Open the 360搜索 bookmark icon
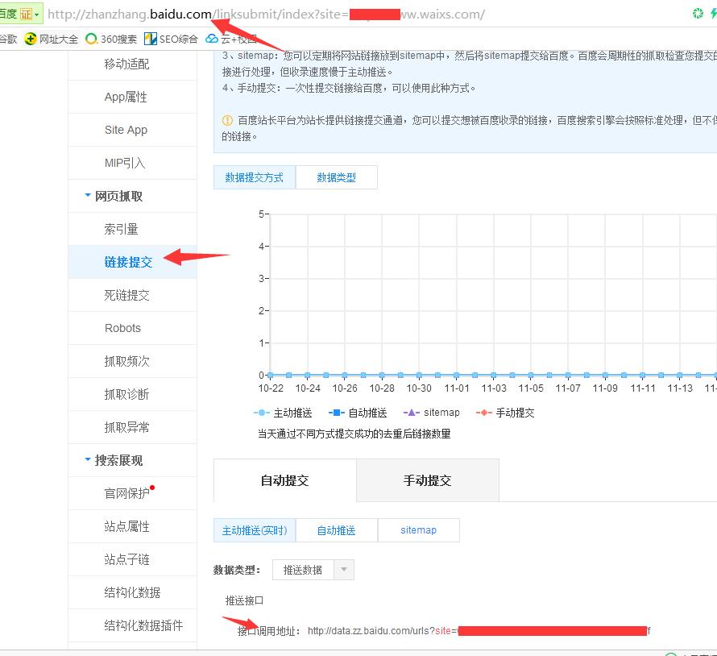 tap(91, 39)
